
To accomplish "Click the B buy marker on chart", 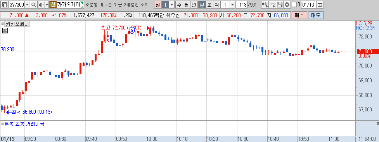I will pyautogui.click(x=107, y=40).
